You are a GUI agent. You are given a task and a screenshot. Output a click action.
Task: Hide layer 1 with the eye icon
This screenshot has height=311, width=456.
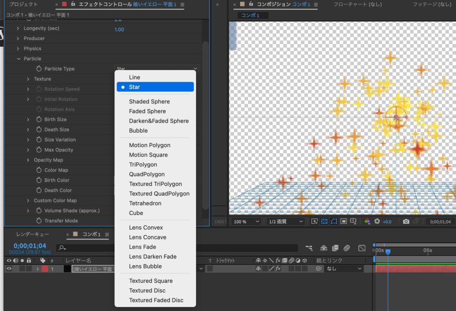[9, 269]
